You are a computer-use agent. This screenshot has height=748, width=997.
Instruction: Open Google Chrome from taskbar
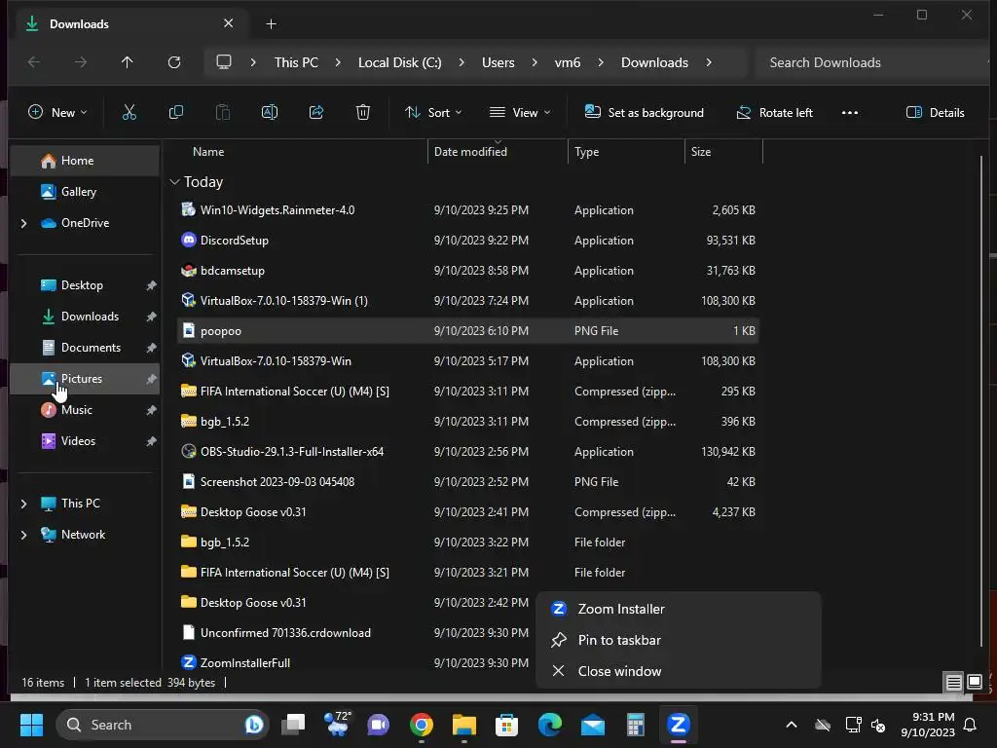421,725
